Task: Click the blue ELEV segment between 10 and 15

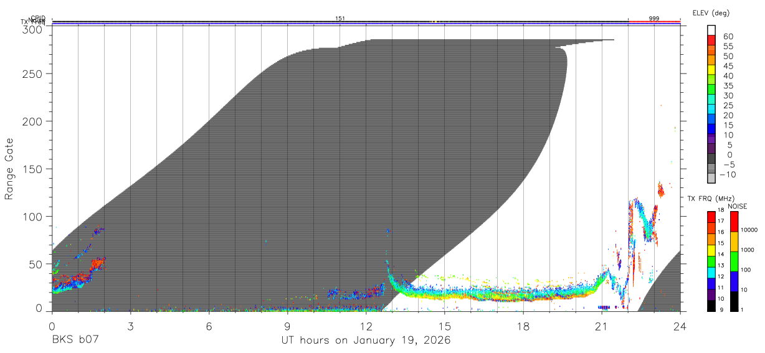Action: [711, 129]
